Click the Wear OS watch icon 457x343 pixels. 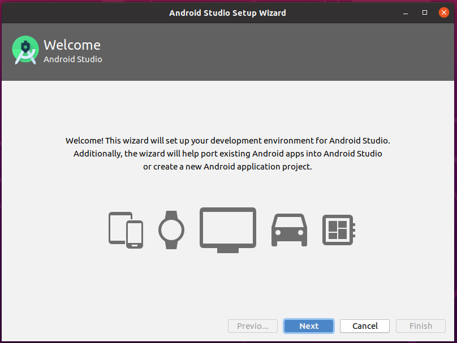[x=171, y=230]
